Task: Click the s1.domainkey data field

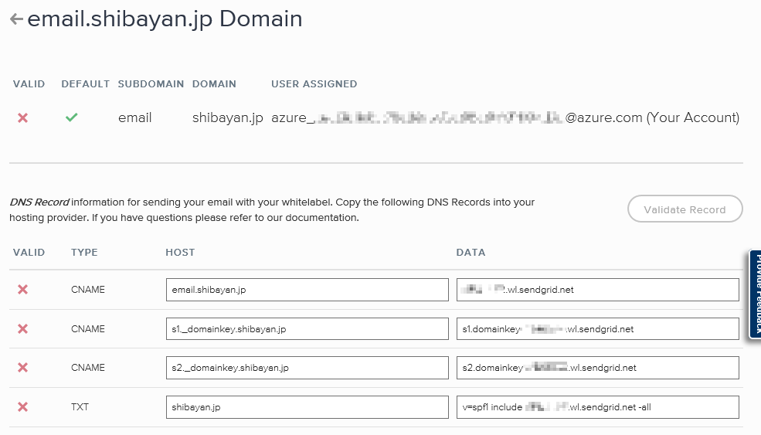Action: (597, 329)
